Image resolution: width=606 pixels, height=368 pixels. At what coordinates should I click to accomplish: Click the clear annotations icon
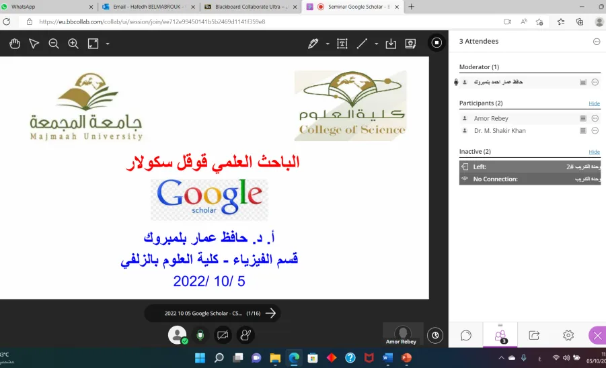pos(410,44)
